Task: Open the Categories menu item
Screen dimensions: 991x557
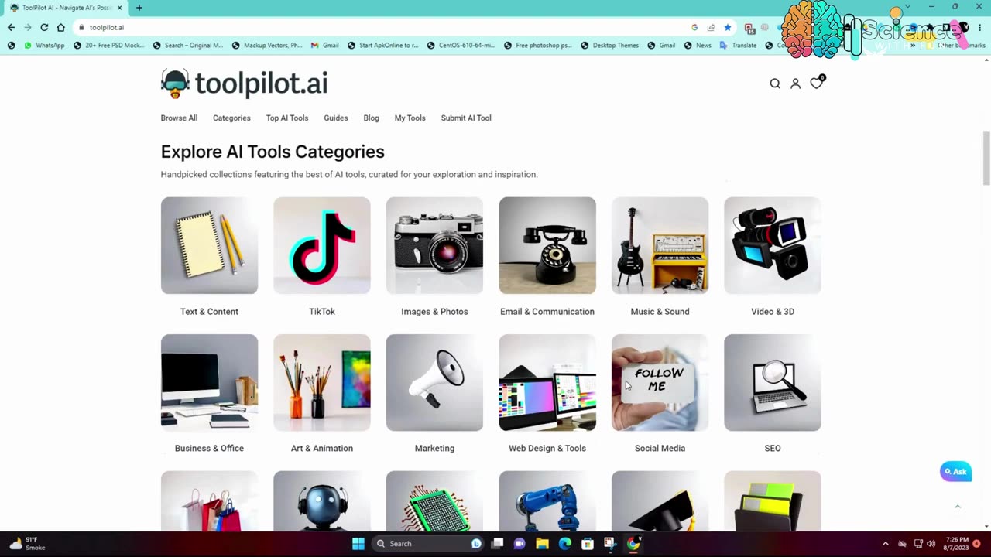Action: point(231,118)
